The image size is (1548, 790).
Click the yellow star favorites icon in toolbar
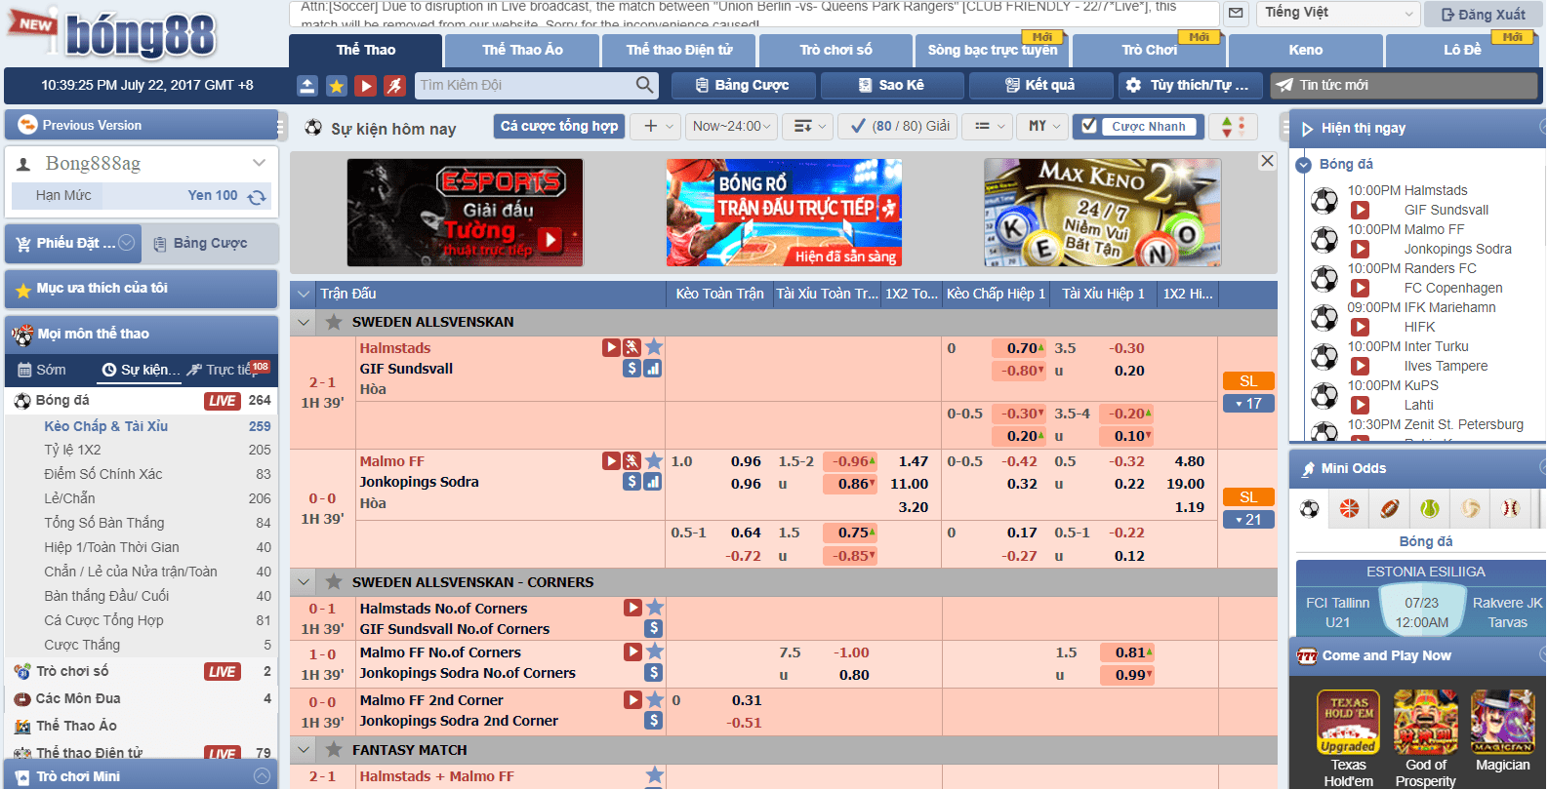pos(337,86)
